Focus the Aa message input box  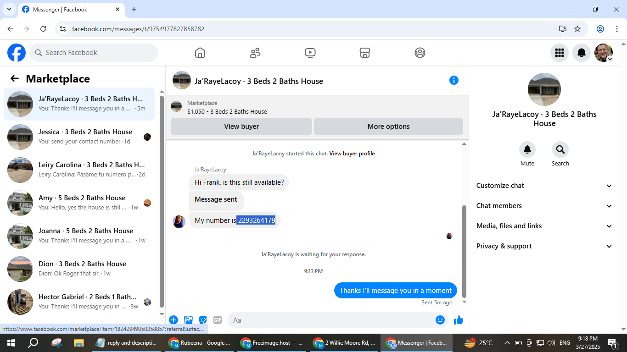339,320
